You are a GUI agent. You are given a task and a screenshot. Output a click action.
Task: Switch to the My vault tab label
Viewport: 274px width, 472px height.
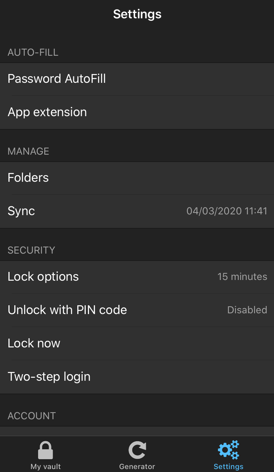click(x=45, y=467)
